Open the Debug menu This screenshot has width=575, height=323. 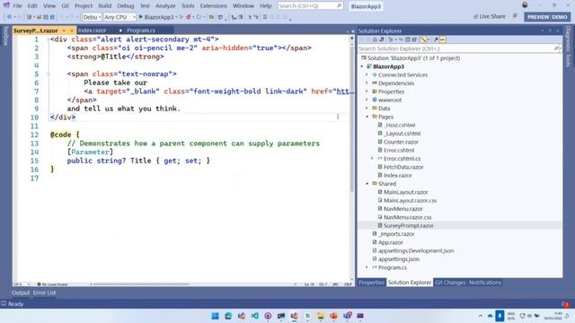[x=126, y=6]
